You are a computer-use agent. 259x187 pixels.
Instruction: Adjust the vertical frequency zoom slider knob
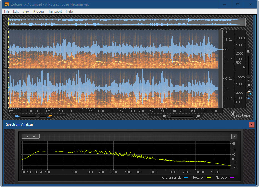point(248,77)
